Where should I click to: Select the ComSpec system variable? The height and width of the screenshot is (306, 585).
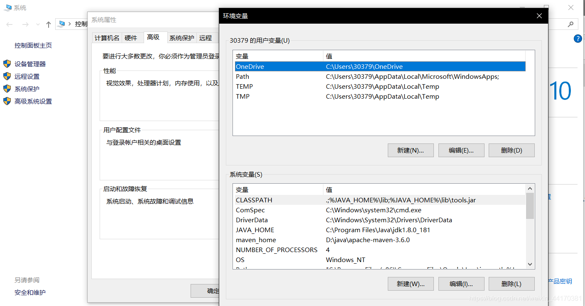[380, 210]
